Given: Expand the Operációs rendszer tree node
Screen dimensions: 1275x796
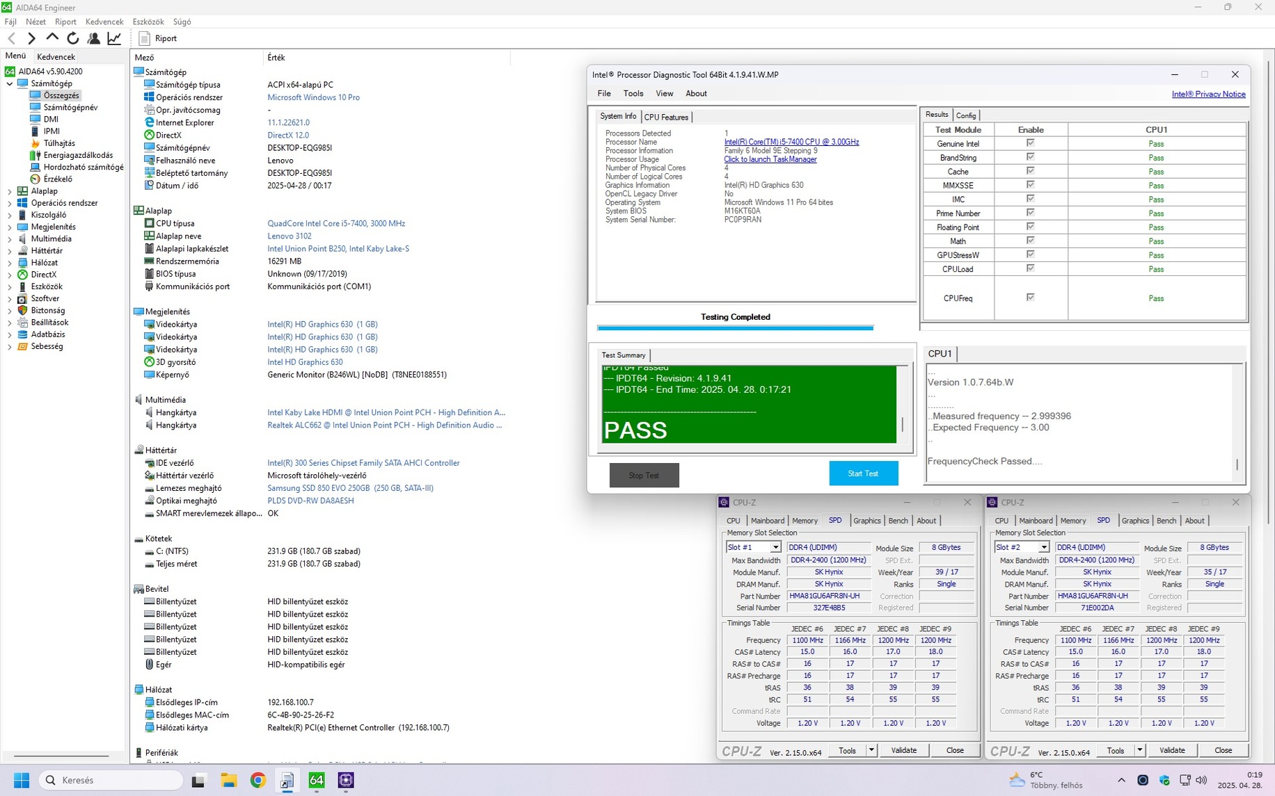Looking at the screenshot, I should coord(10,203).
